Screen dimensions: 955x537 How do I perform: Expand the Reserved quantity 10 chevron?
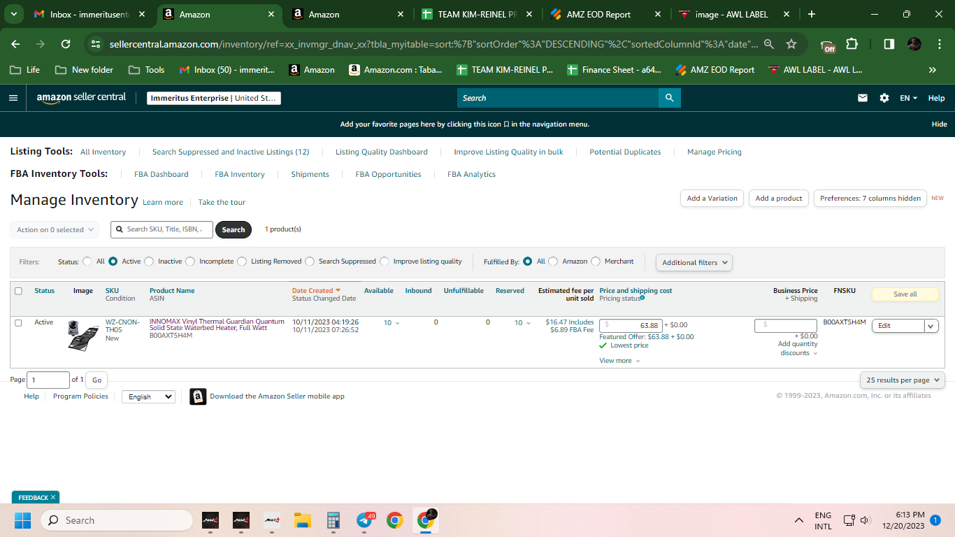(x=529, y=323)
